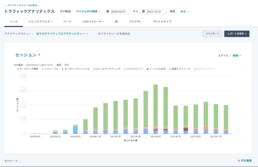258x167 pixels.
Task: Show the greyed-out 検索連動型広告 legend series
Action: (x=134, y=69)
